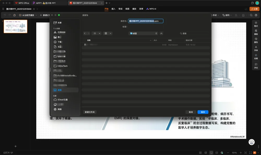The image size is (261, 155).
Task: Collapse the dialog with the up chevron
Action: pos(161,33)
